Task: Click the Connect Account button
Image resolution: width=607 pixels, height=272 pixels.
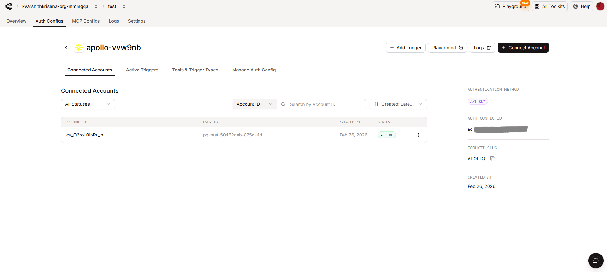Action: [523, 48]
